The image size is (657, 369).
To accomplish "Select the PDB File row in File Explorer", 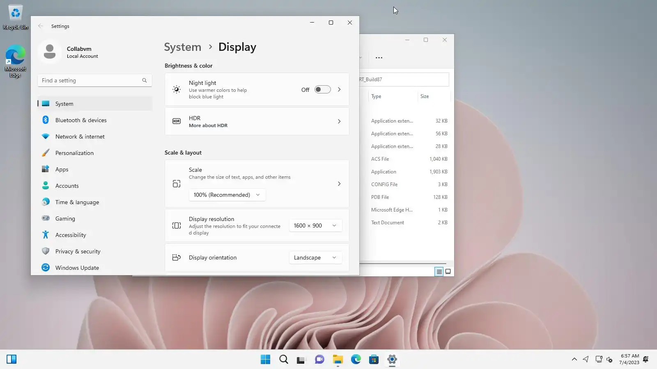I will pos(404,197).
